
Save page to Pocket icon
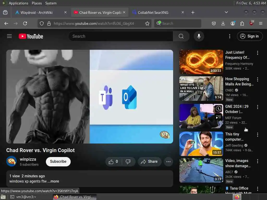click(214, 23)
